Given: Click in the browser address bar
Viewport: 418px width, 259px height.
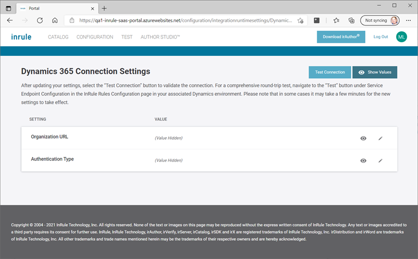Looking at the screenshot, I should (183, 20).
